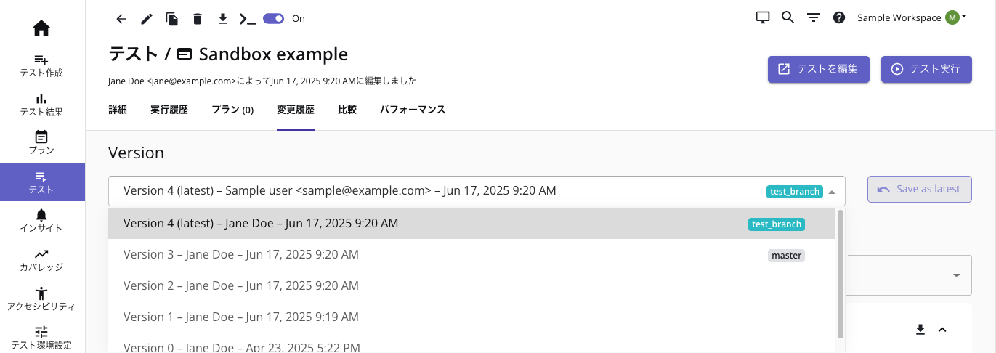Click the trash delete icon

pyautogui.click(x=198, y=19)
